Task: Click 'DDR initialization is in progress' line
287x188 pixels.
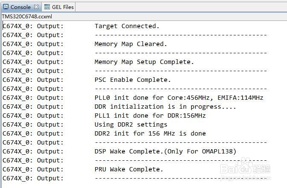Action: (165, 107)
